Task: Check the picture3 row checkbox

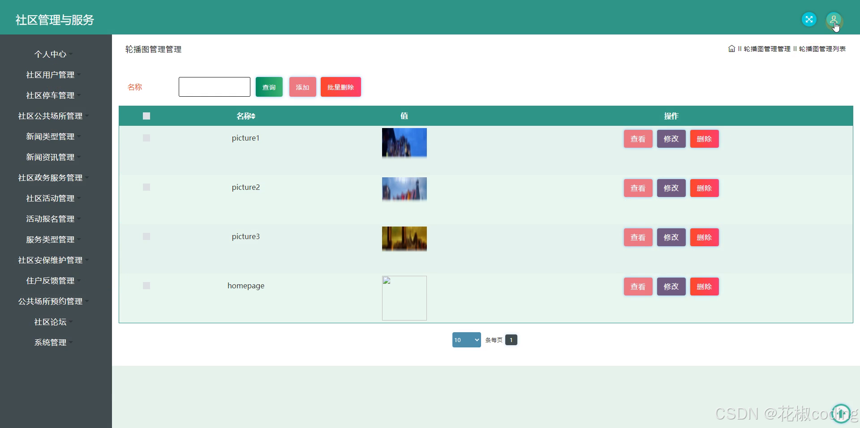Action: (x=146, y=236)
